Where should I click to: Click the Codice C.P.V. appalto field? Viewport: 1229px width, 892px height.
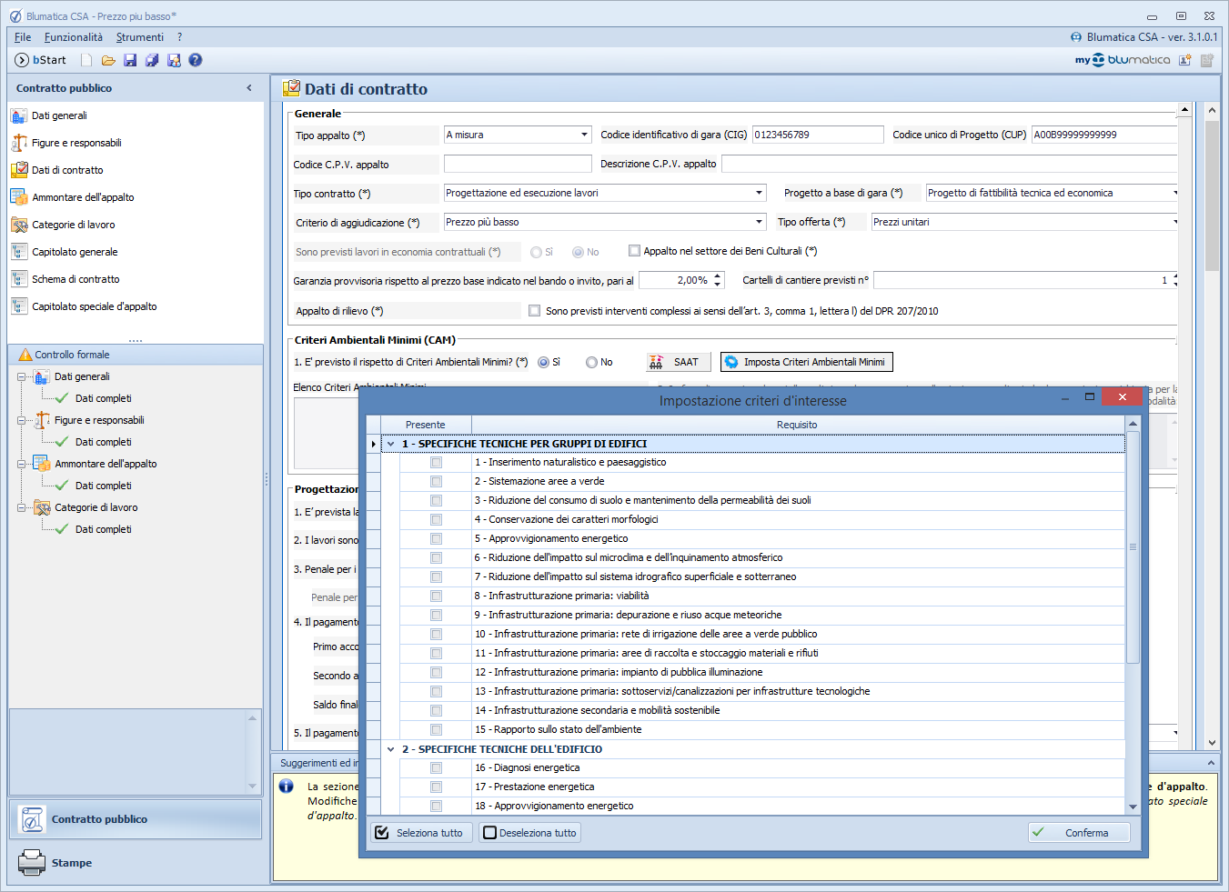[x=518, y=164]
